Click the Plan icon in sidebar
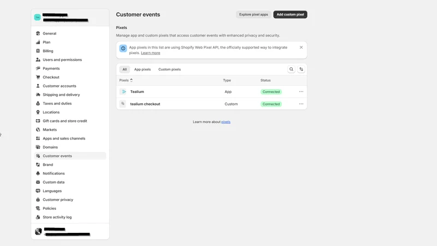Image resolution: width=437 pixels, height=246 pixels. [x=38, y=42]
